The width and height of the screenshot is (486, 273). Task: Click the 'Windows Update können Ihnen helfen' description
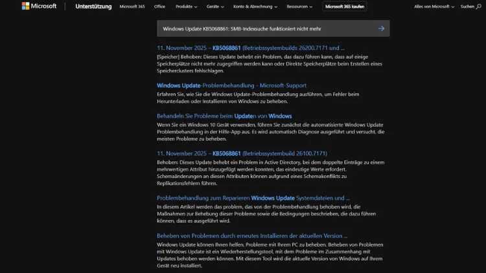coord(270,255)
